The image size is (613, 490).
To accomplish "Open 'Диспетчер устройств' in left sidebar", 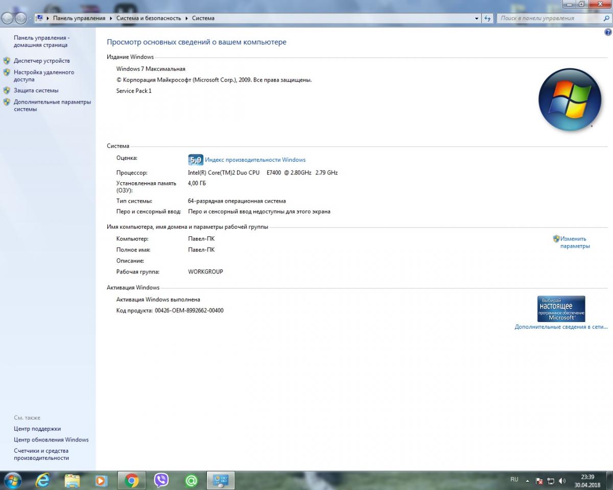I will click(42, 61).
